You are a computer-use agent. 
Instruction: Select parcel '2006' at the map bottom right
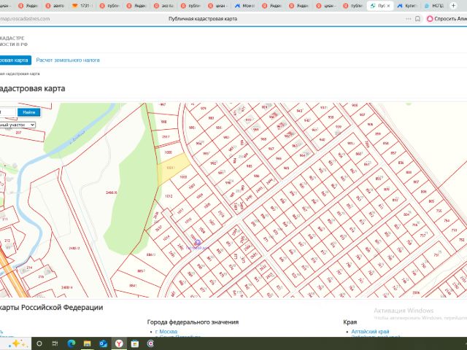[416, 292]
